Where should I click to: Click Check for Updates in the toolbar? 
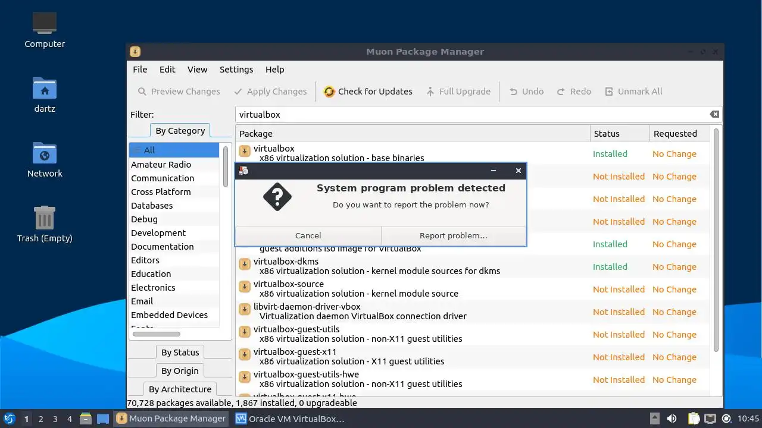(368, 92)
